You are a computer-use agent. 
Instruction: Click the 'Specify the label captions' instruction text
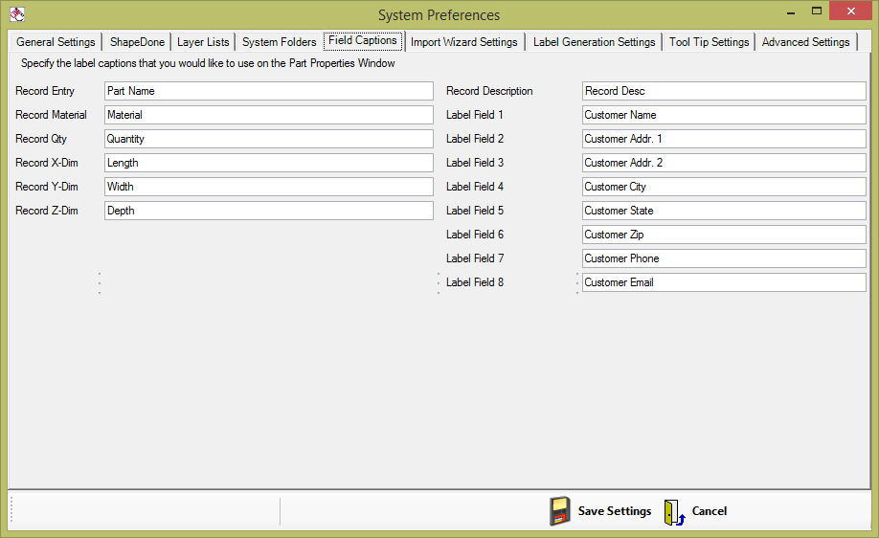(208, 63)
